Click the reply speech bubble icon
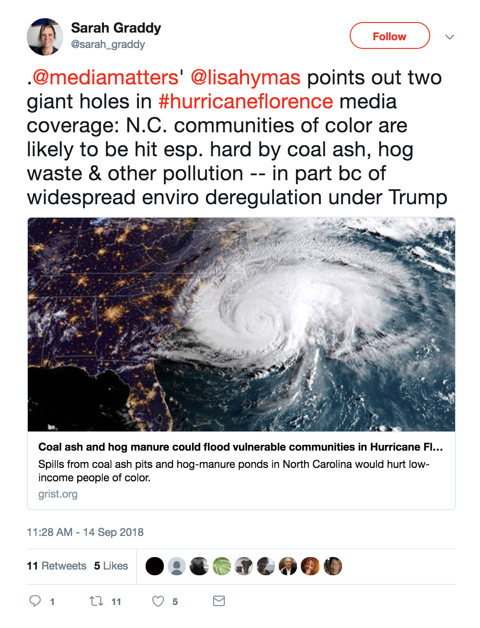 (35, 601)
